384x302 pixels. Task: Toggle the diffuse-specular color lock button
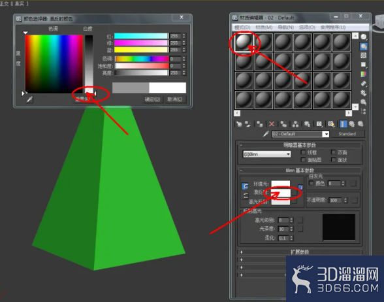[245, 196]
